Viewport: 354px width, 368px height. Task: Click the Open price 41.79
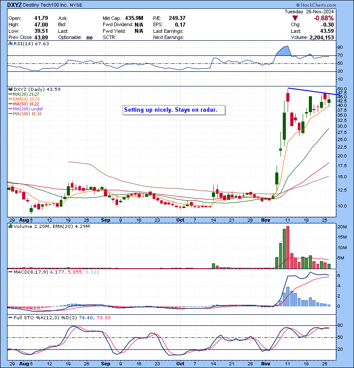tap(41, 18)
